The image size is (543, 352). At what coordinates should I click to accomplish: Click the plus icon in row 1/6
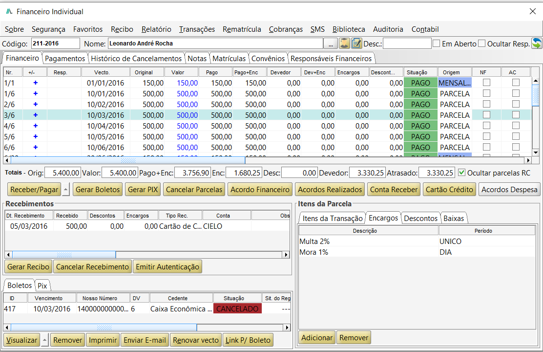[x=35, y=94]
